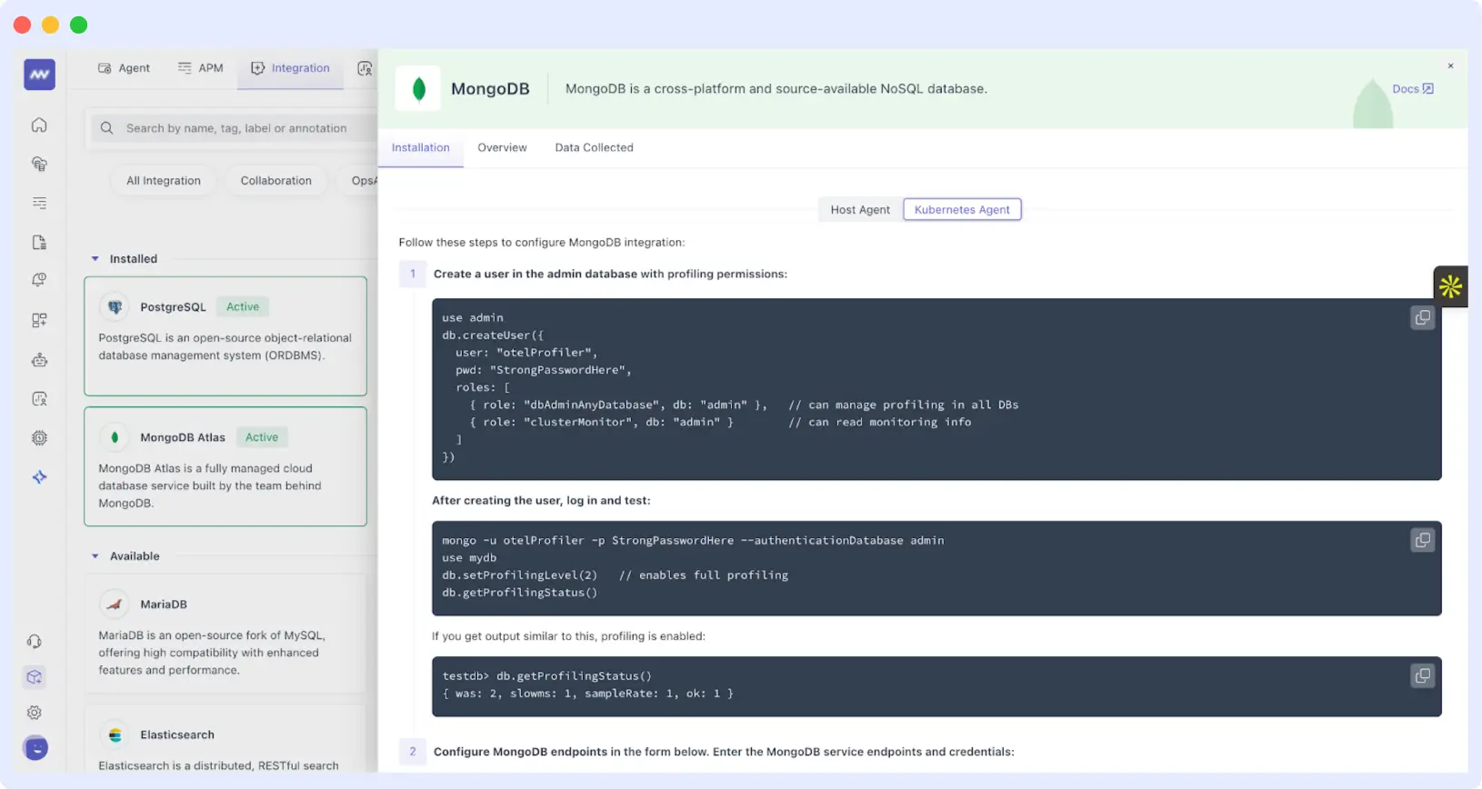
Task: Open the CPU chip icon in the sidebar
Action: pyautogui.click(x=39, y=437)
